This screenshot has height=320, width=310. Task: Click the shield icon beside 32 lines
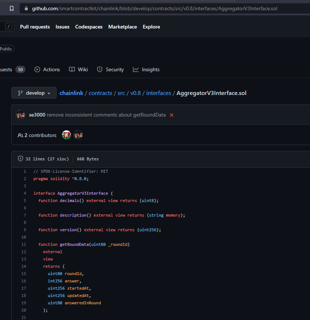(20, 159)
